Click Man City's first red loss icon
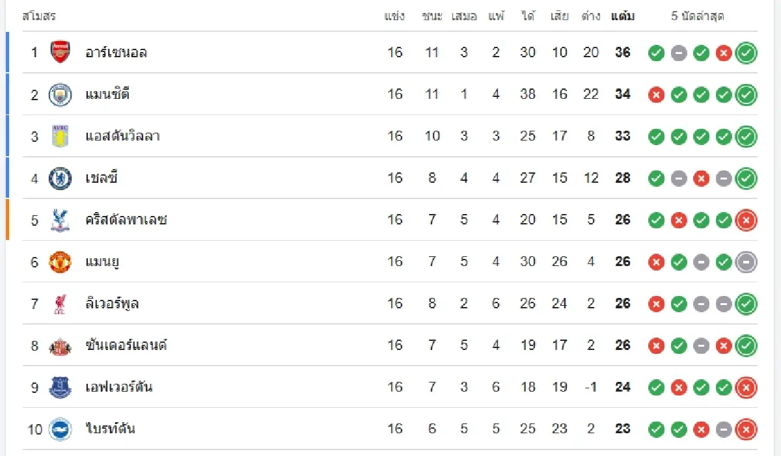Image resolution: width=781 pixels, height=456 pixels. pyautogui.click(x=656, y=94)
